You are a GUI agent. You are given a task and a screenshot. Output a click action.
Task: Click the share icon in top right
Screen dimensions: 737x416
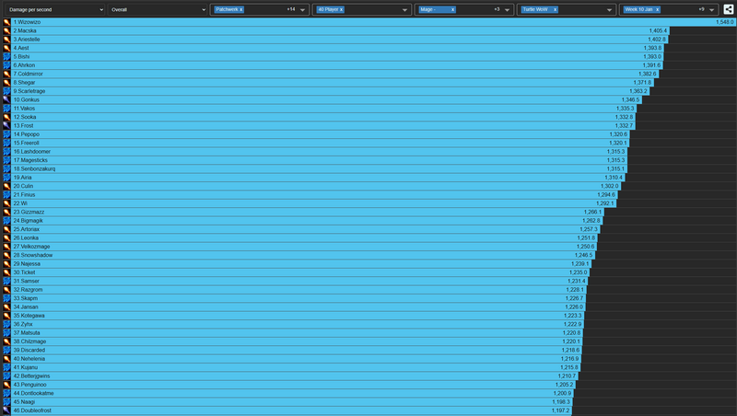pyautogui.click(x=729, y=9)
